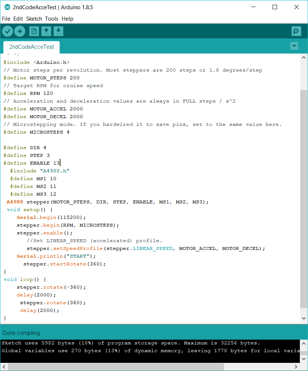Open the Serial Monitor
The height and width of the screenshot is (371, 308).
pos(297,31)
